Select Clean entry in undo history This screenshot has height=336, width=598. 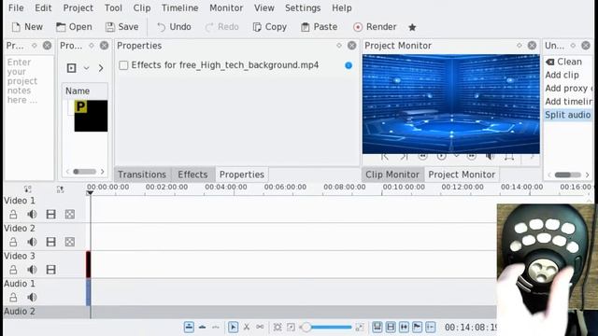pos(568,62)
